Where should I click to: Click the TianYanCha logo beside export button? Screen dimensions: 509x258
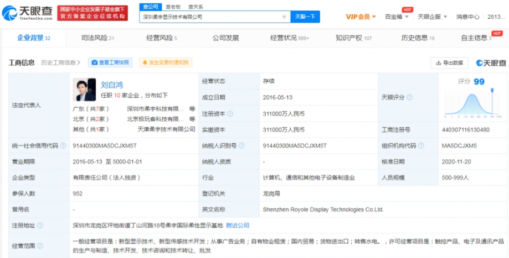click(x=491, y=63)
